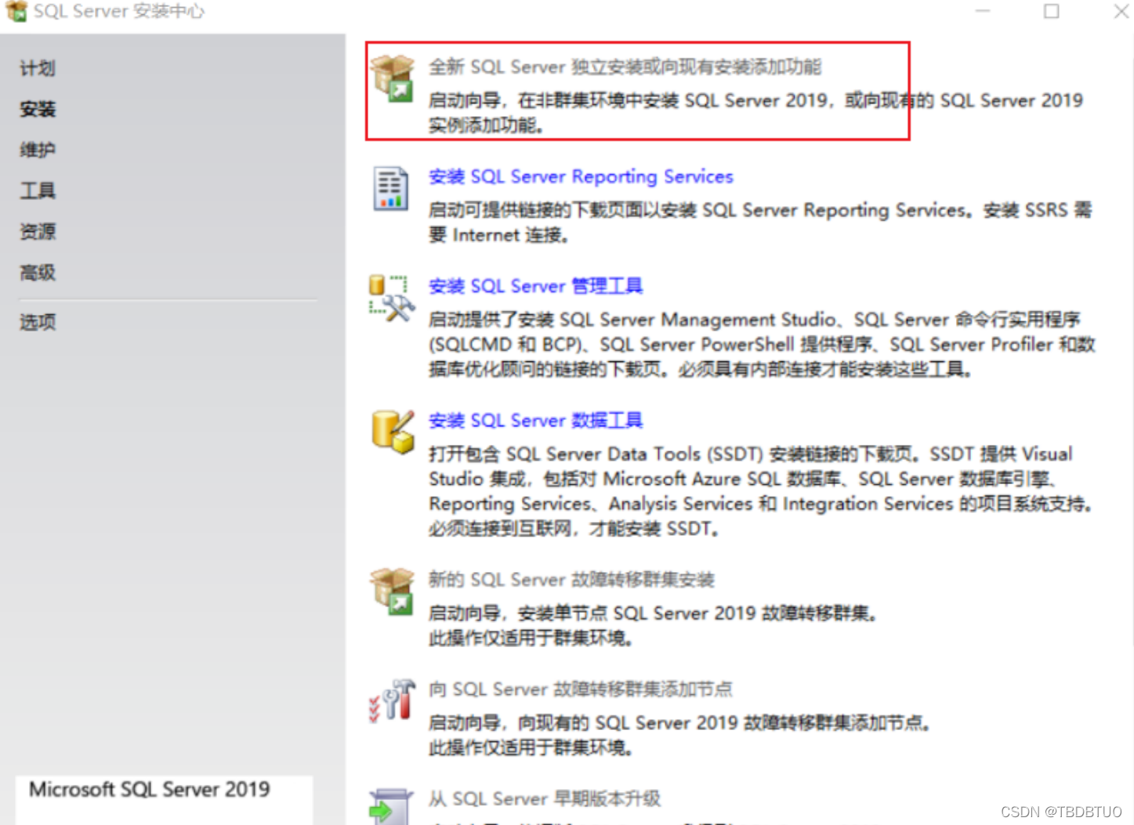Click the add node tools icon
The width and height of the screenshot is (1134, 825).
(392, 700)
